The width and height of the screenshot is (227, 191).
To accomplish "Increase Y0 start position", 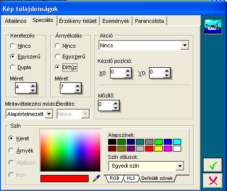I will [x=167, y=71].
